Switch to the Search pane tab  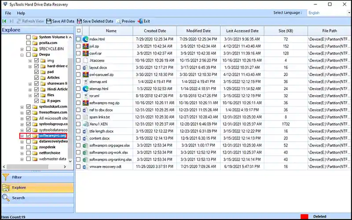tap(37, 198)
